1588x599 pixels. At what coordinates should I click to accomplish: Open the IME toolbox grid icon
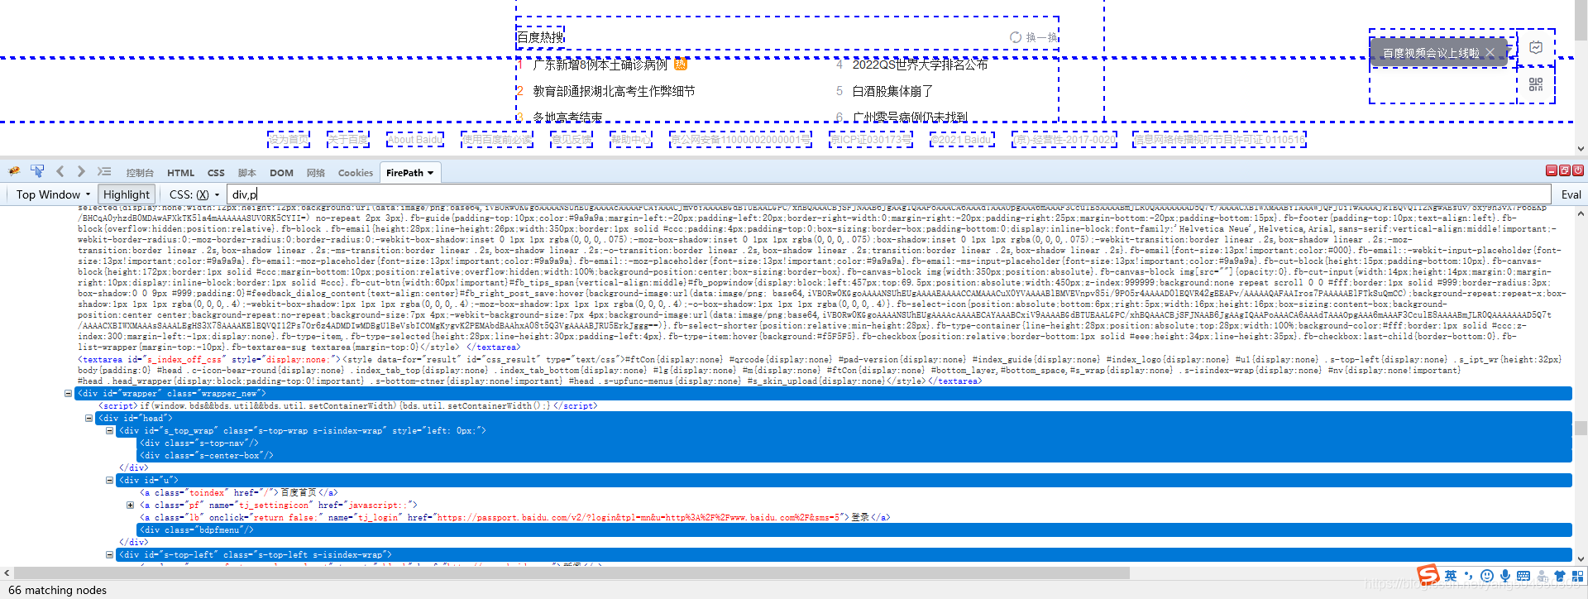pyautogui.click(x=1578, y=576)
